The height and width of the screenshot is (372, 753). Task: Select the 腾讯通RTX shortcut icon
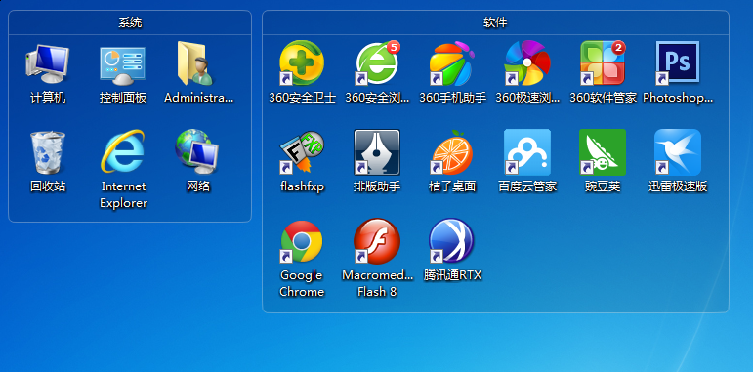click(452, 240)
